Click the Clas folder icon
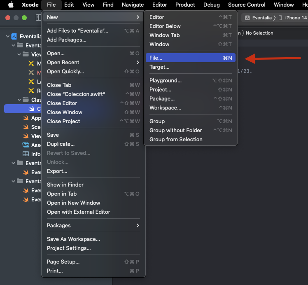Viewport: 308px width, 285px height. click(26, 100)
